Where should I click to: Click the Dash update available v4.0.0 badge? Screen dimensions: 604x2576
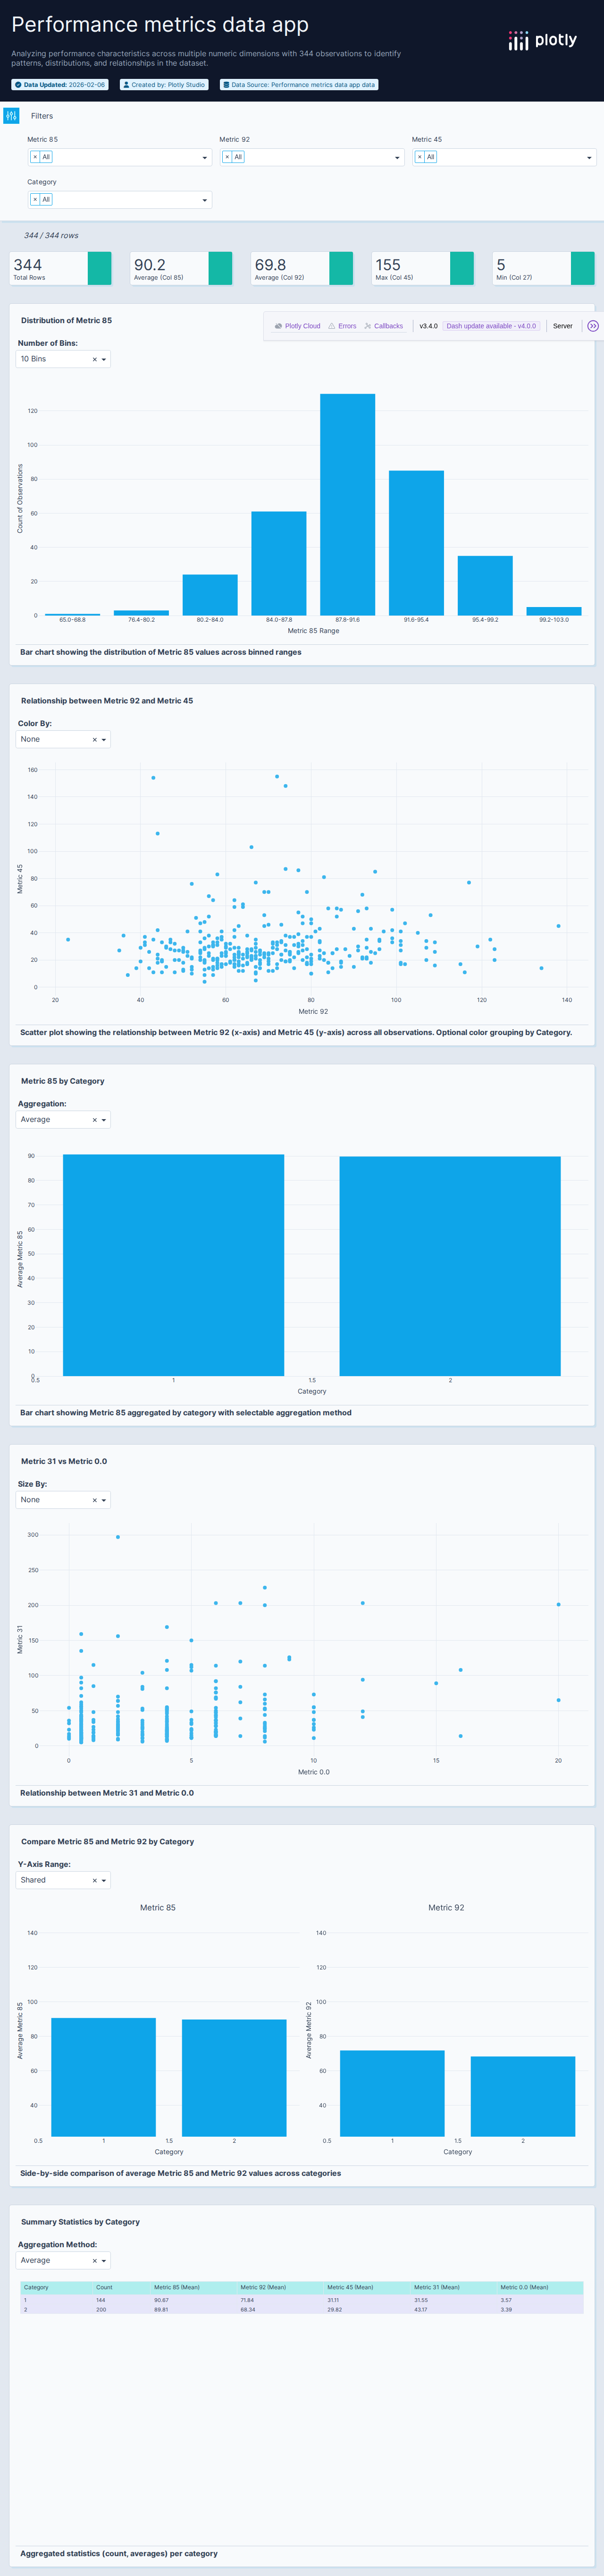click(491, 326)
